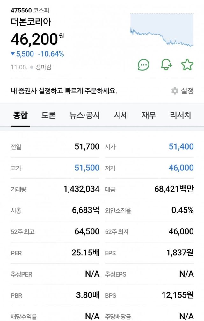Select the 시총 value 6,683억
Image resolution: width=204 pixels, height=321 pixels.
pyautogui.click(x=86, y=210)
